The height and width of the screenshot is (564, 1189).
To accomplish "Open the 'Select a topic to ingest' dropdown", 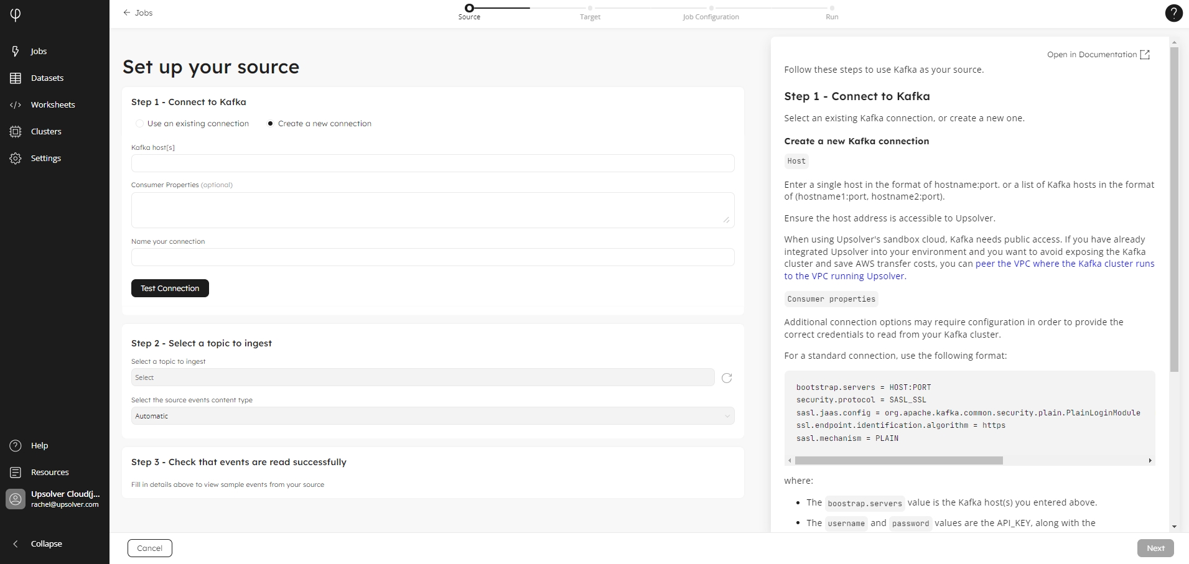I will point(422,377).
